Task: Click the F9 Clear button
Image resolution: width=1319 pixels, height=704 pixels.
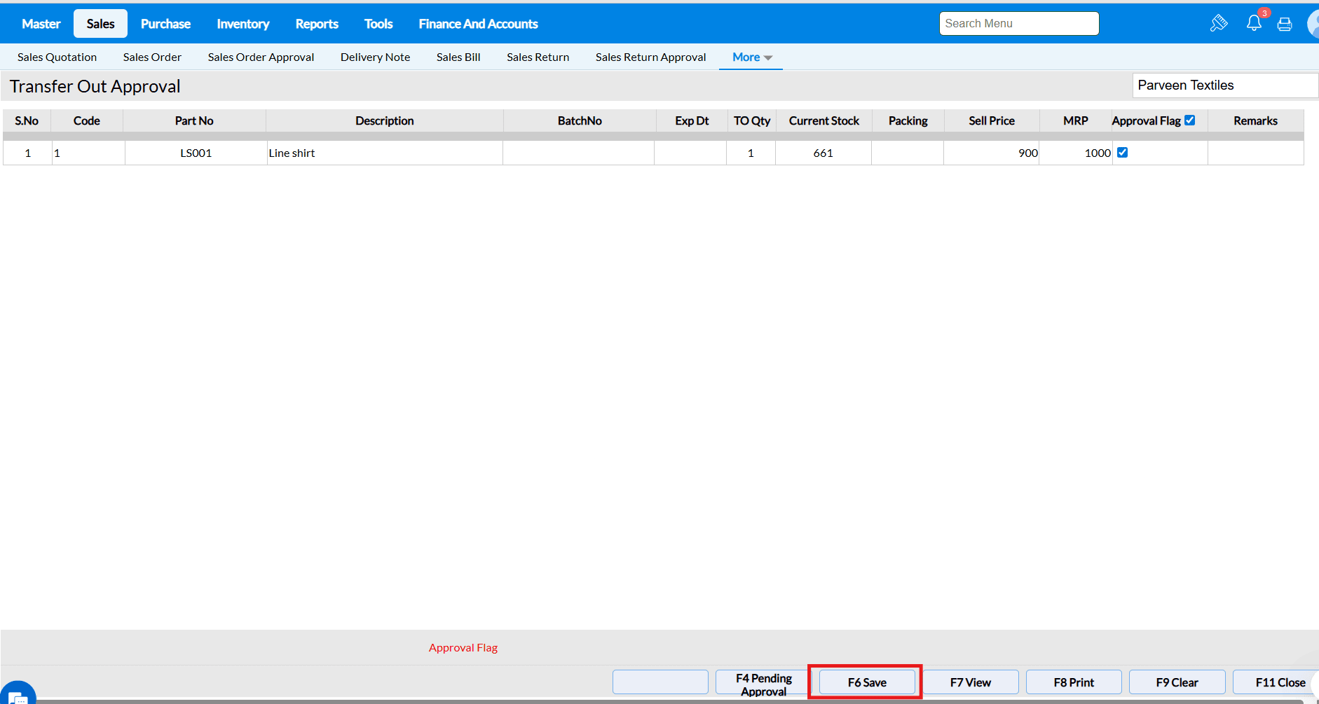Action: coord(1177,682)
